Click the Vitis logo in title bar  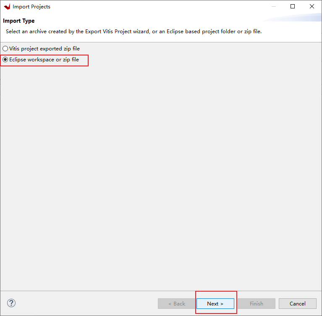7,7
